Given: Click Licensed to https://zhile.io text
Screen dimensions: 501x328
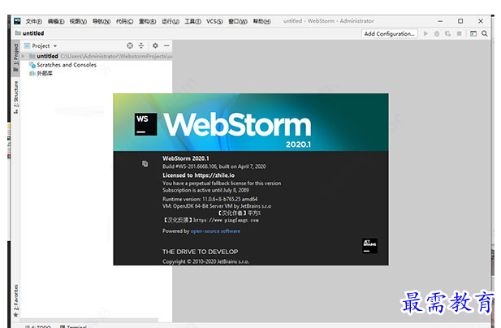Looking at the screenshot, I should click(x=198, y=175).
